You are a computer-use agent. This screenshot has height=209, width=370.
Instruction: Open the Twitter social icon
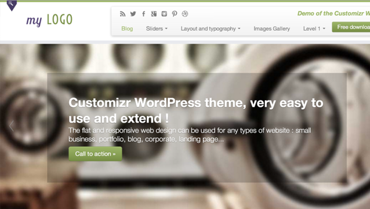point(133,14)
